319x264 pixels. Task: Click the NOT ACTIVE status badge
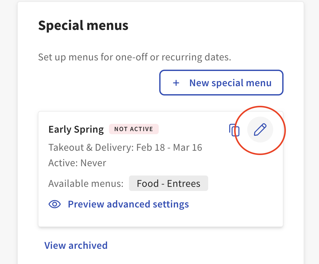pyautogui.click(x=134, y=129)
